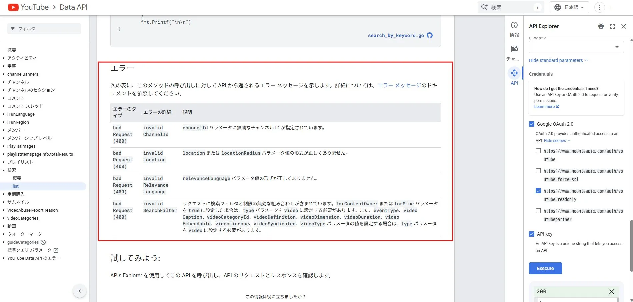Collapse Hide standard parameters section
633x302 pixels.
click(x=558, y=60)
